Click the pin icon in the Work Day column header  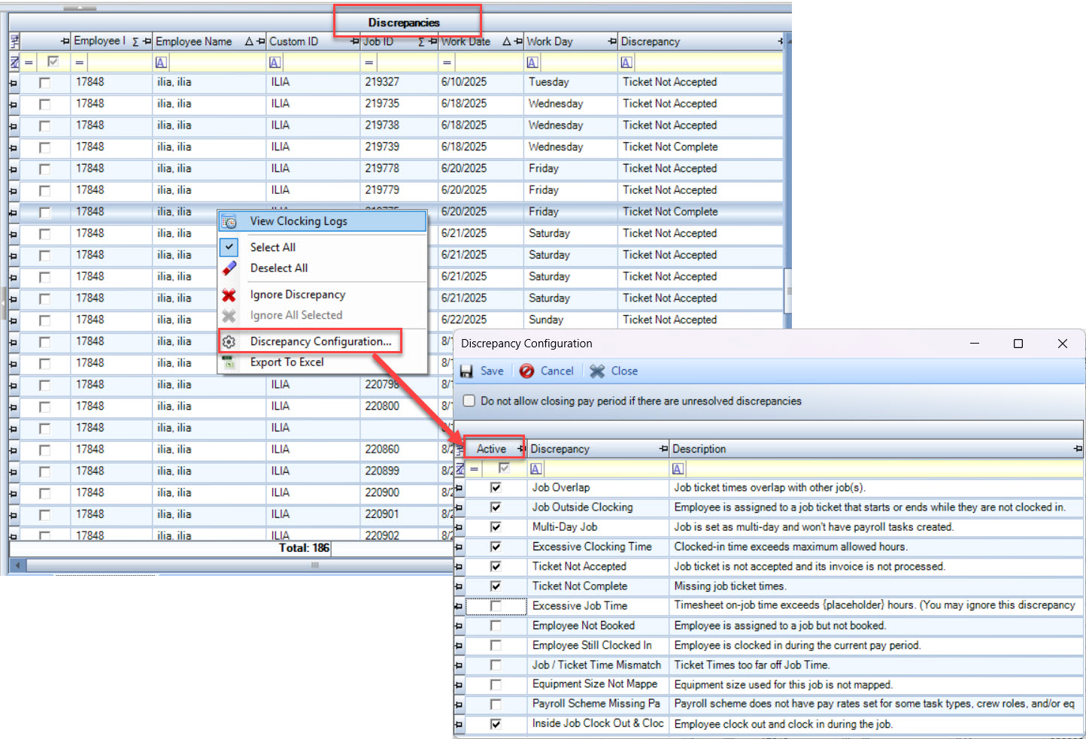612,41
